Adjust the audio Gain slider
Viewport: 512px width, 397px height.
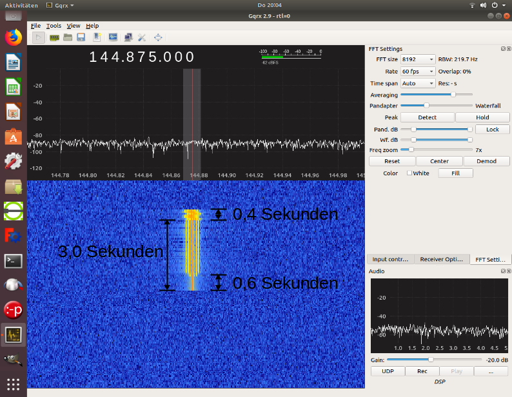(x=434, y=360)
